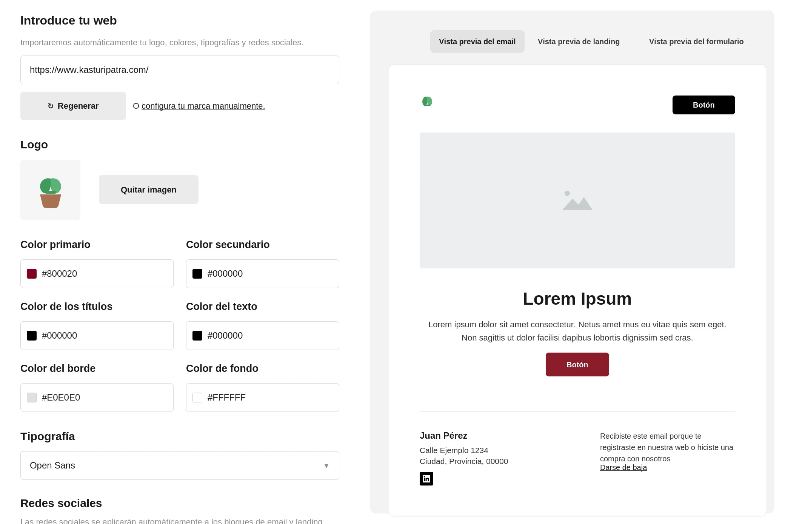Click the burgundy Botón below Lorem Ipsum
This screenshot has width=785, height=524.
577,364
